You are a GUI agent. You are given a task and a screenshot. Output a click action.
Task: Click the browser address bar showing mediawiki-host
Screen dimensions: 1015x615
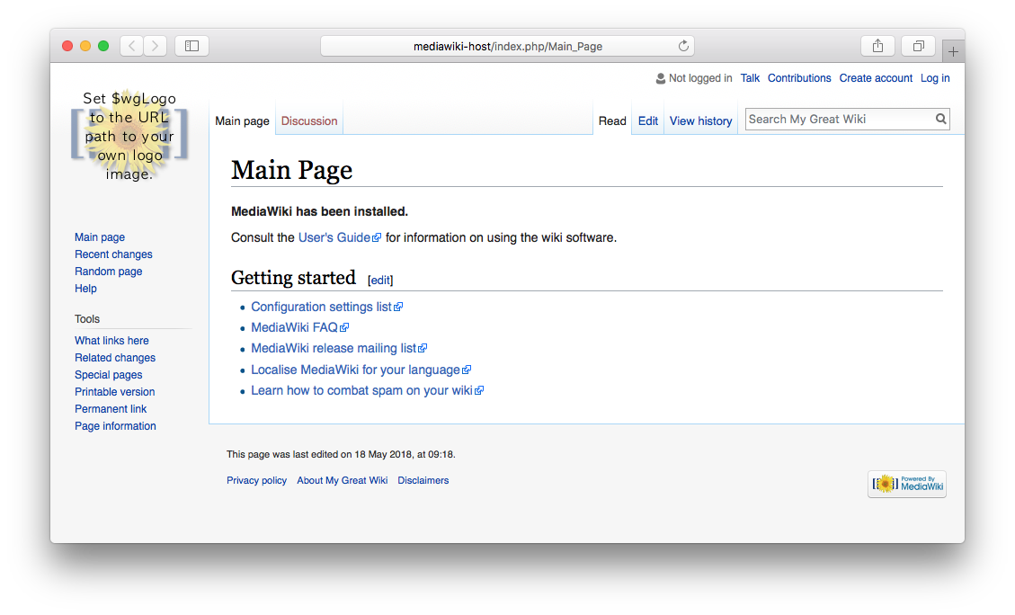click(x=508, y=46)
